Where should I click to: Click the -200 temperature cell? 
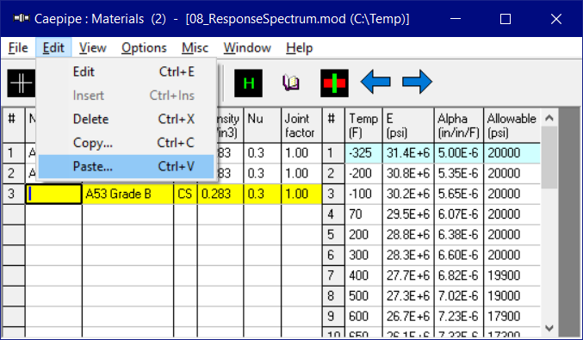363,173
